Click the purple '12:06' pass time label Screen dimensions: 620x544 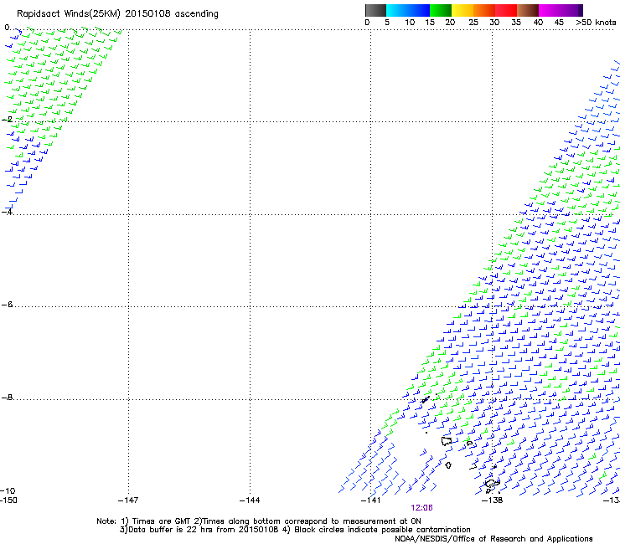coord(422,508)
